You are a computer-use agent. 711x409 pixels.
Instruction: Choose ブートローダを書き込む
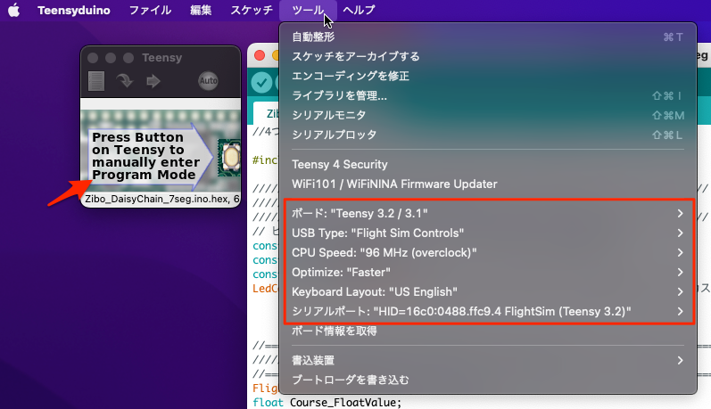pyautogui.click(x=488, y=380)
